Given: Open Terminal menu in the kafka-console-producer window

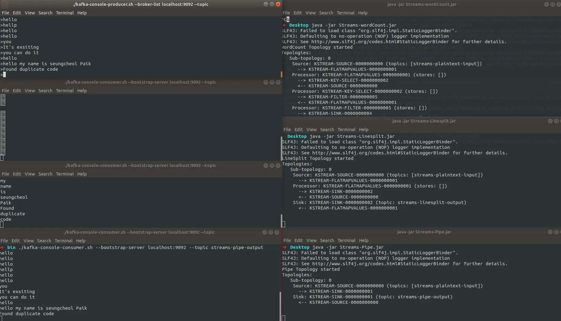Looking at the screenshot, I should 65,13.
